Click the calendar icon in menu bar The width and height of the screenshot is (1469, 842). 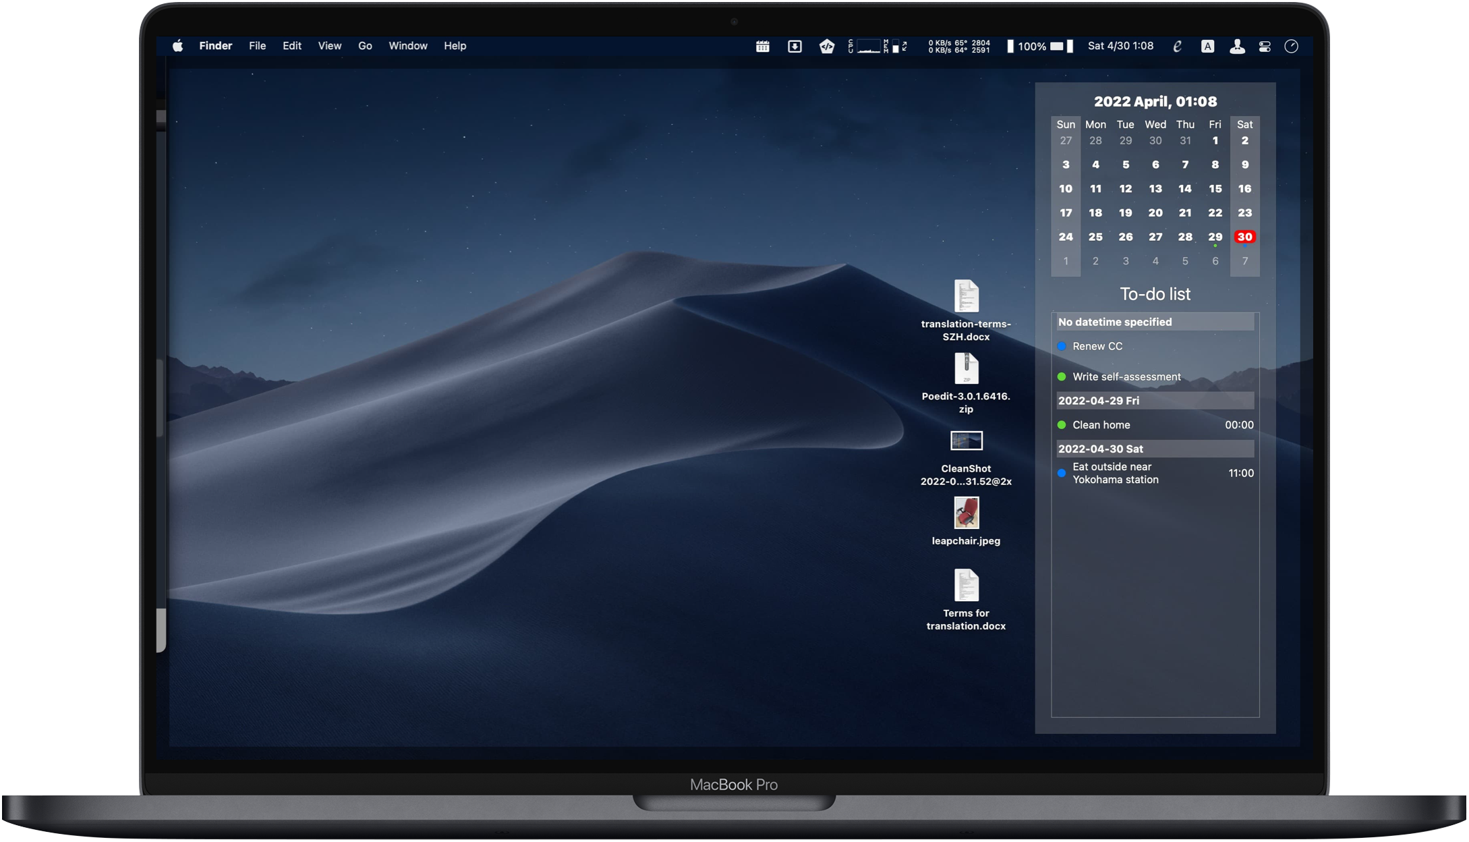point(762,46)
